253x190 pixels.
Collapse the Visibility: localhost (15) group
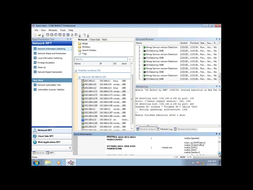[x=76, y=70]
